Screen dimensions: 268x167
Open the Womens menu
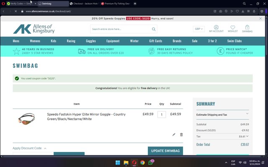pos(35,41)
